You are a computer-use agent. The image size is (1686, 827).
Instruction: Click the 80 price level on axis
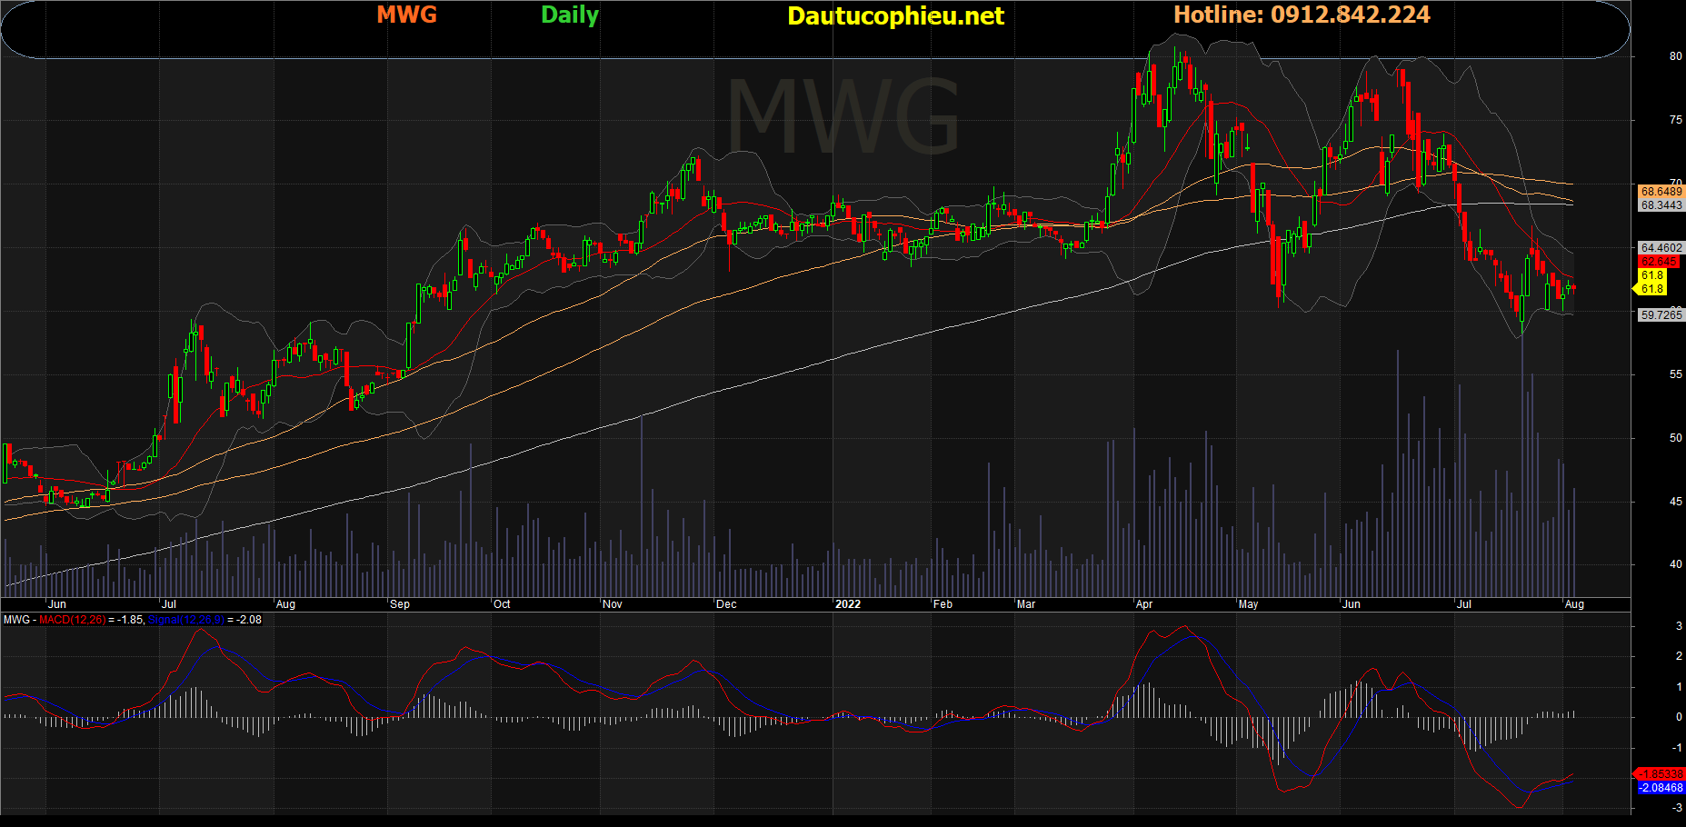coord(1675,56)
